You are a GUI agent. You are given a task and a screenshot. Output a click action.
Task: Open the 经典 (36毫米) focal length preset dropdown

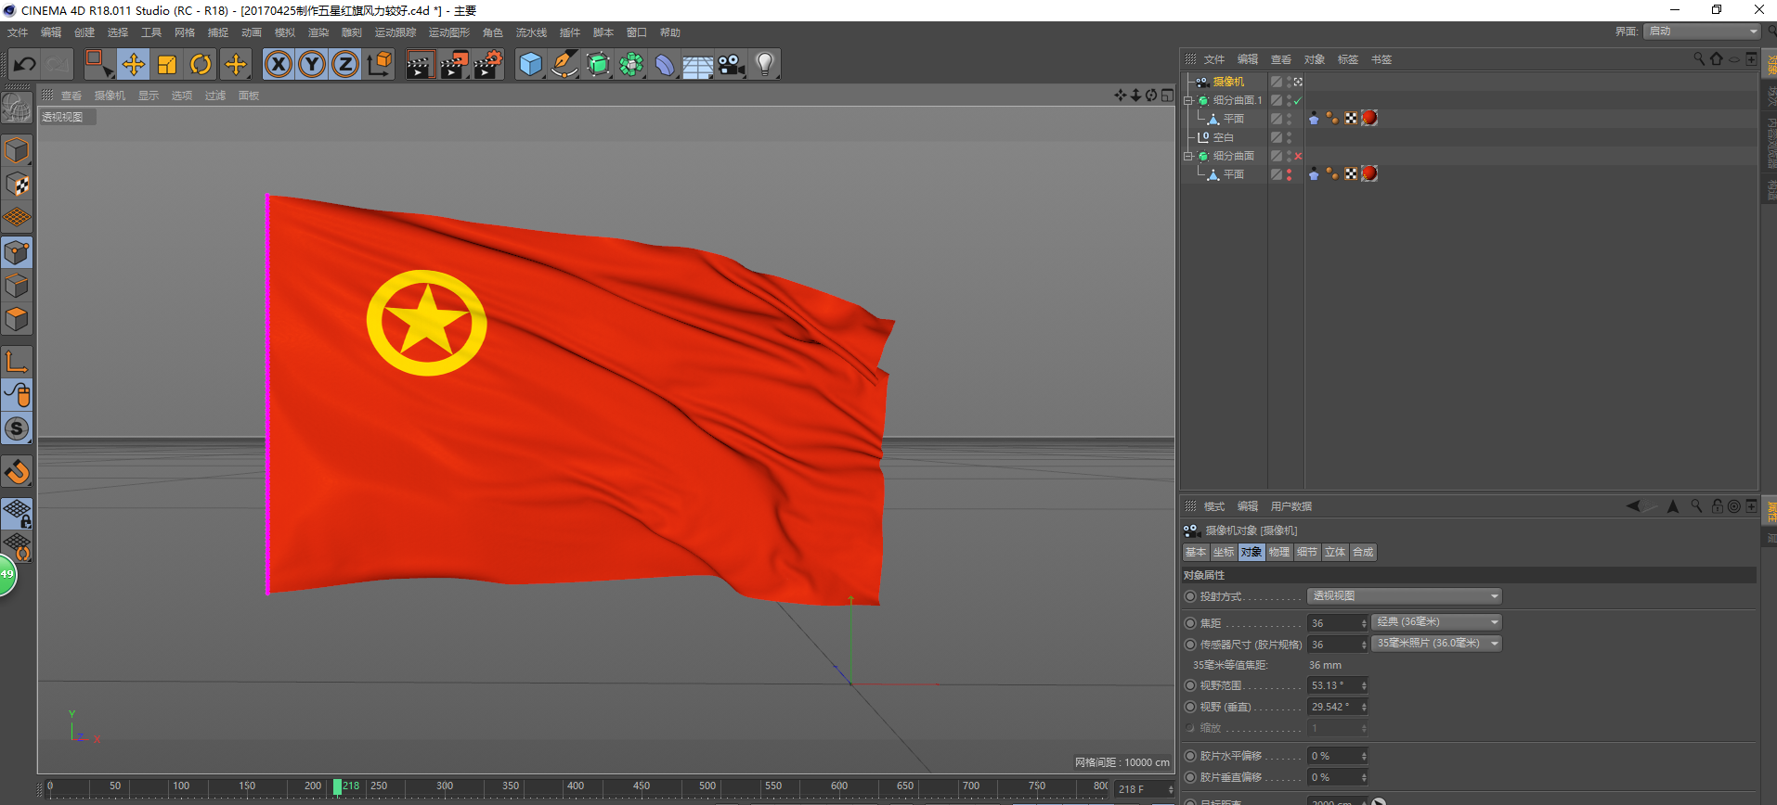[1436, 622]
